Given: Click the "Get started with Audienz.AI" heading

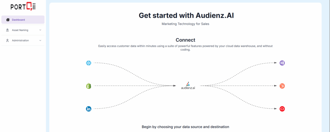Looking at the screenshot, I should click(x=185, y=15).
